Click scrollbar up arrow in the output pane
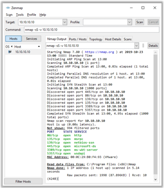 pyautogui.click(x=156, y=52)
